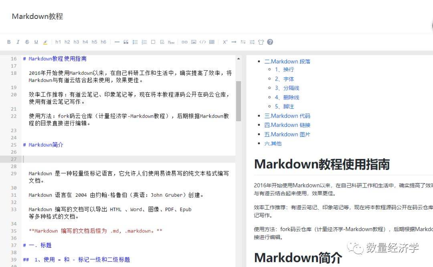This screenshot has width=433, height=267.
Task: Open the help icon at toolbar end
Action: coord(270,42)
